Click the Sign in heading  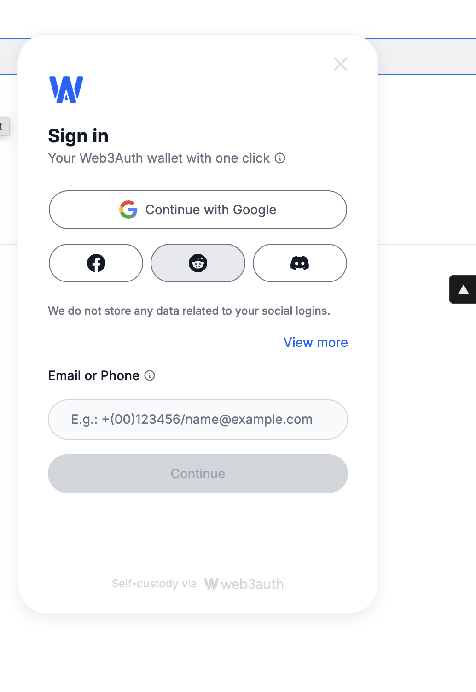click(x=78, y=136)
